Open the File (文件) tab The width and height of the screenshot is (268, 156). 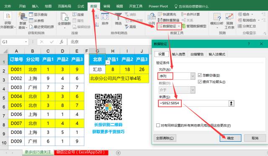tap(8, 6)
